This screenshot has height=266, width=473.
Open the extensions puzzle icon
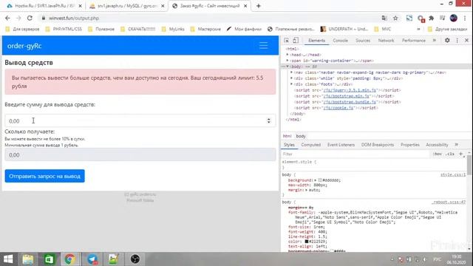(x=432, y=18)
